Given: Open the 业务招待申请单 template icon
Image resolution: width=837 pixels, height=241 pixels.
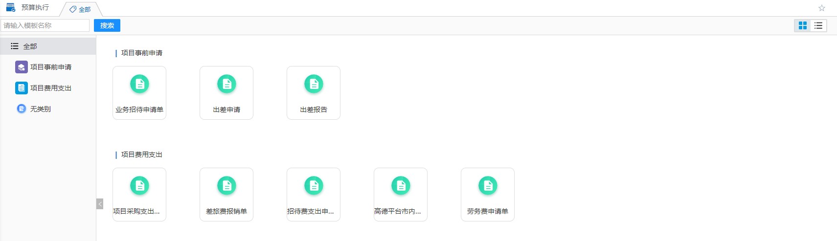Looking at the screenshot, I should pos(139,85).
